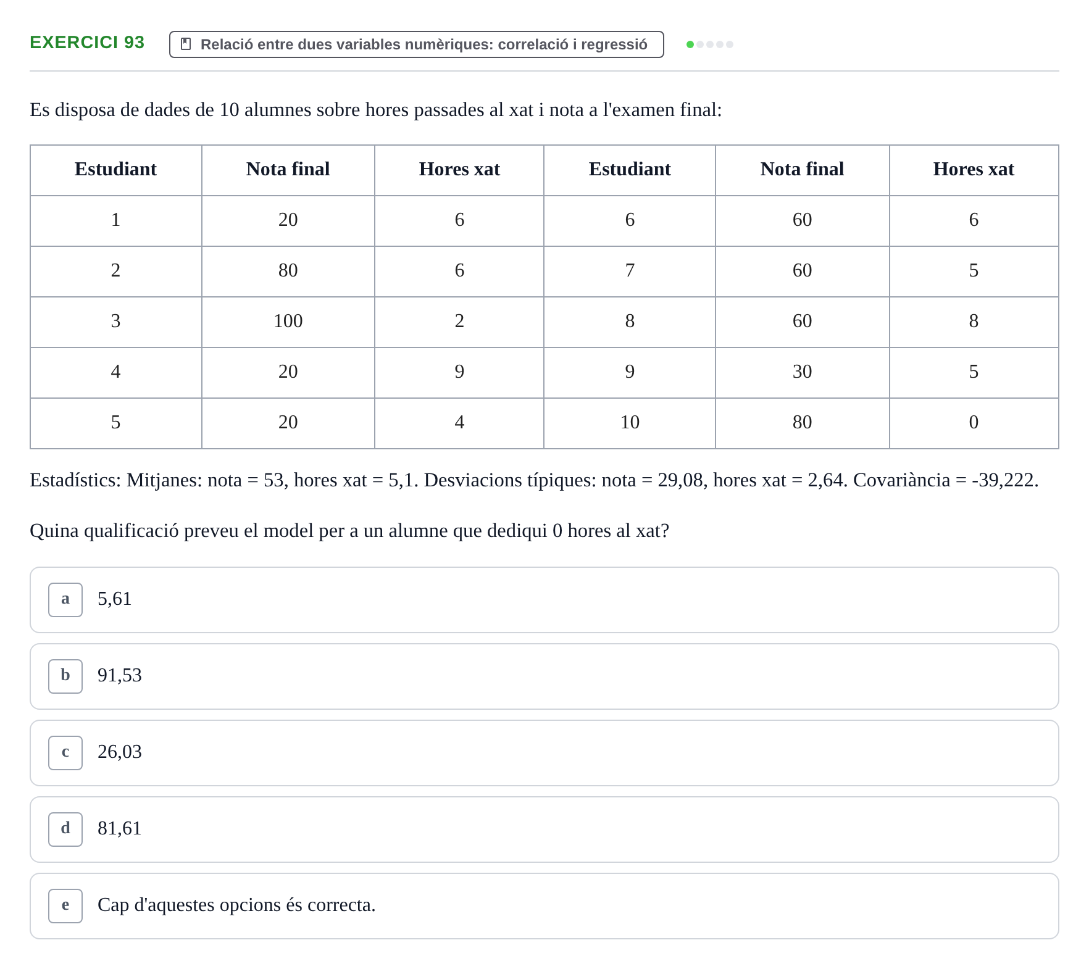Click hores xat '8' of student 8
Screen dimensions: 1089x969
pyautogui.click(x=974, y=322)
